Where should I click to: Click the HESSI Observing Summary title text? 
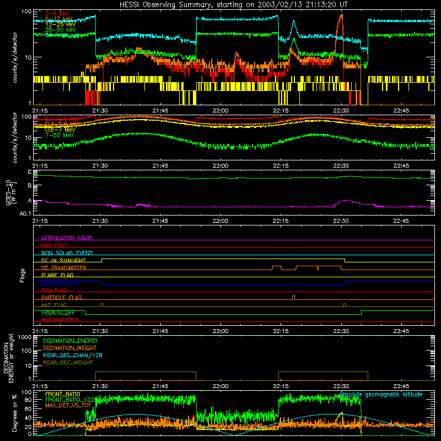[x=233, y=5]
